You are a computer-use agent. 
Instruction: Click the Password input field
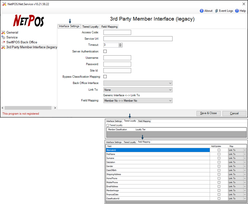(117, 64)
